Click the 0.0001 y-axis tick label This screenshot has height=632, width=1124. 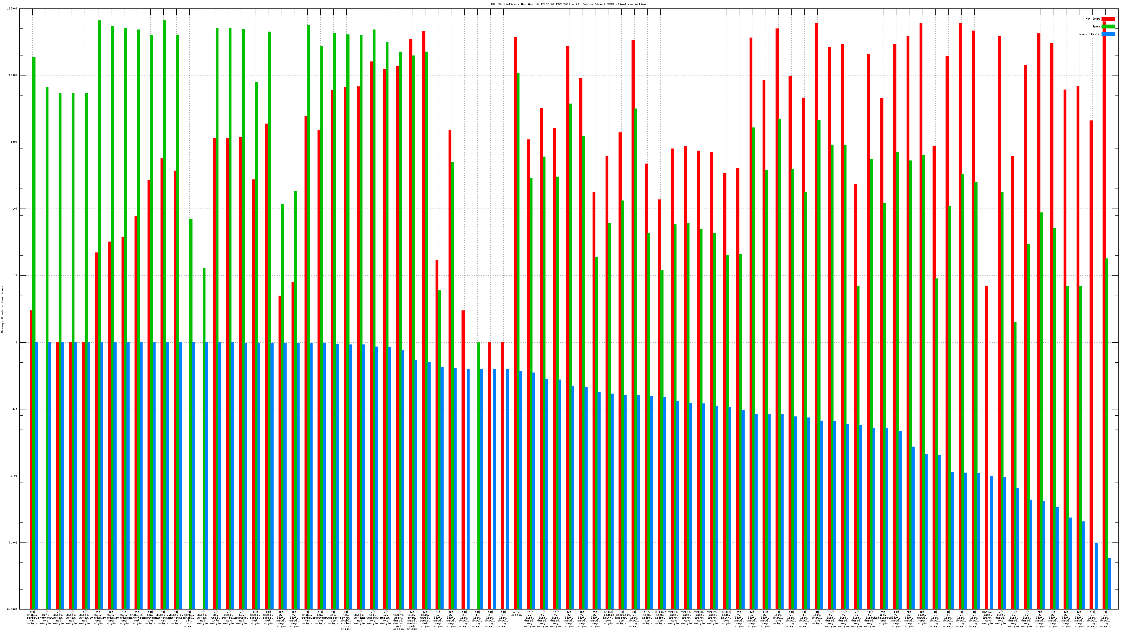click(13, 609)
